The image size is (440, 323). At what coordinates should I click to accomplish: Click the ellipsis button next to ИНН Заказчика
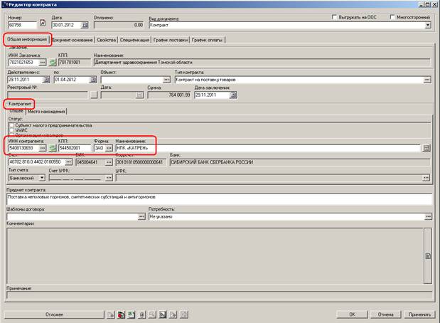[42, 63]
